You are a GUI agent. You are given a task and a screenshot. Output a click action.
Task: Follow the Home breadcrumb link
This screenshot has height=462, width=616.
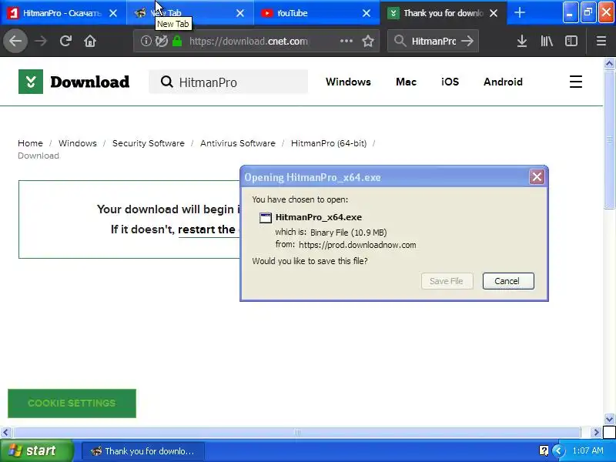point(30,143)
